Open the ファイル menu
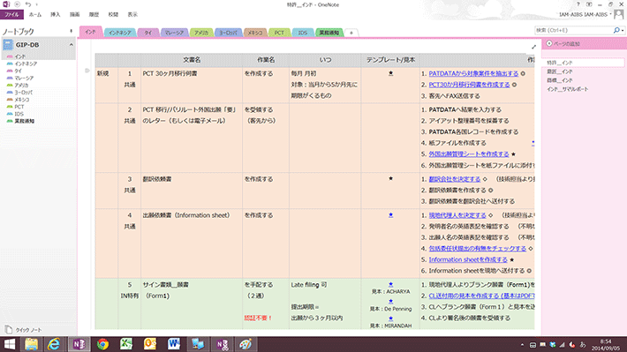627x352 pixels. [x=11, y=14]
